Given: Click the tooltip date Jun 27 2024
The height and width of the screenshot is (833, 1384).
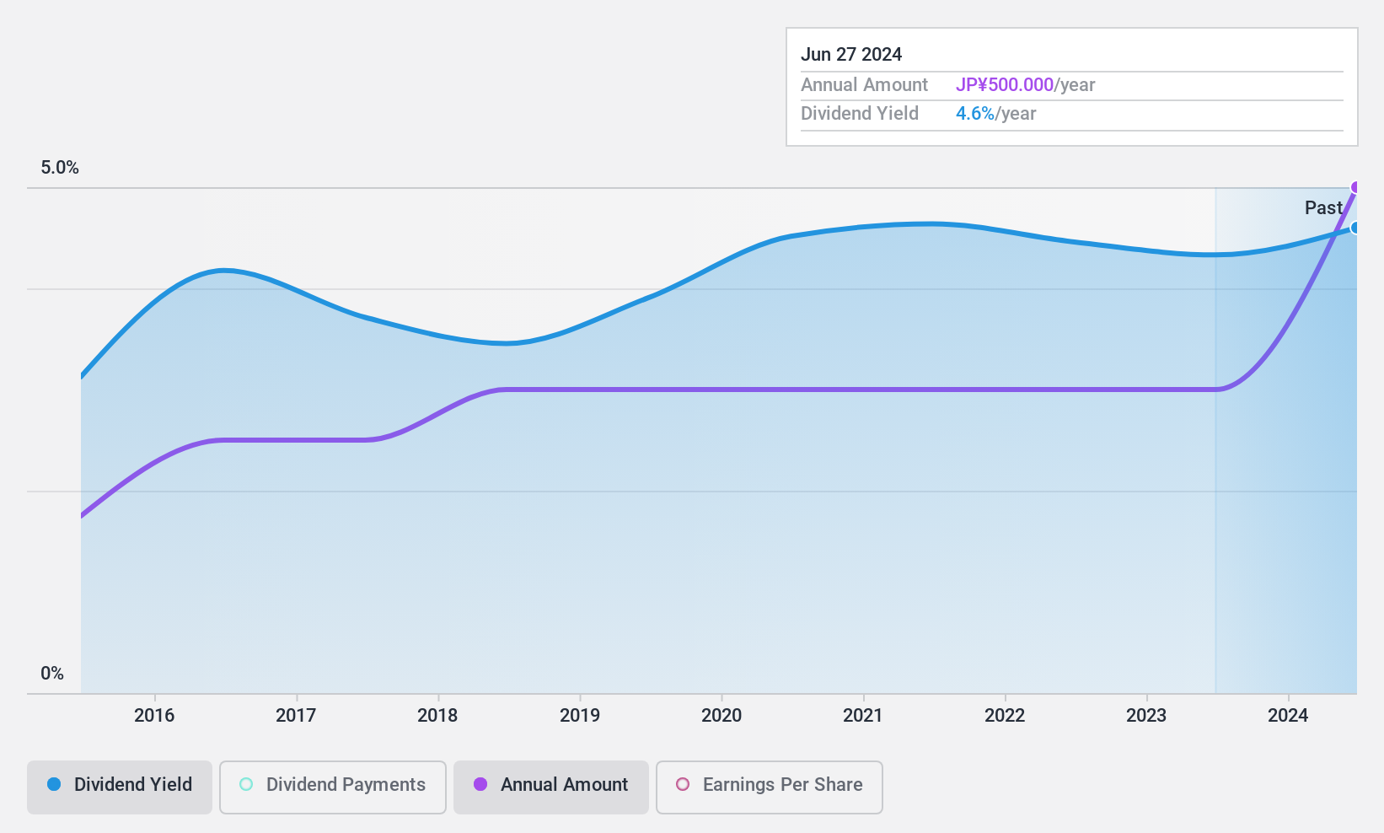Looking at the screenshot, I should pyautogui.click(x=851, y=55).
